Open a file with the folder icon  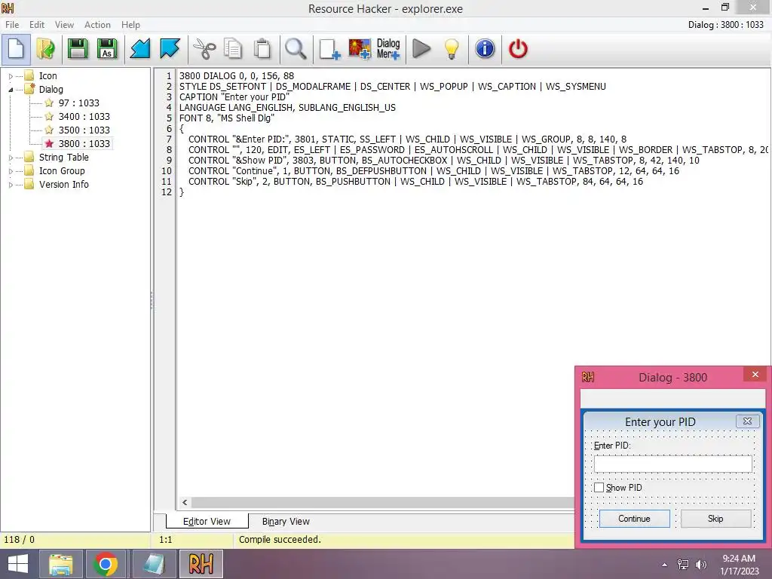tap(46, 49)
